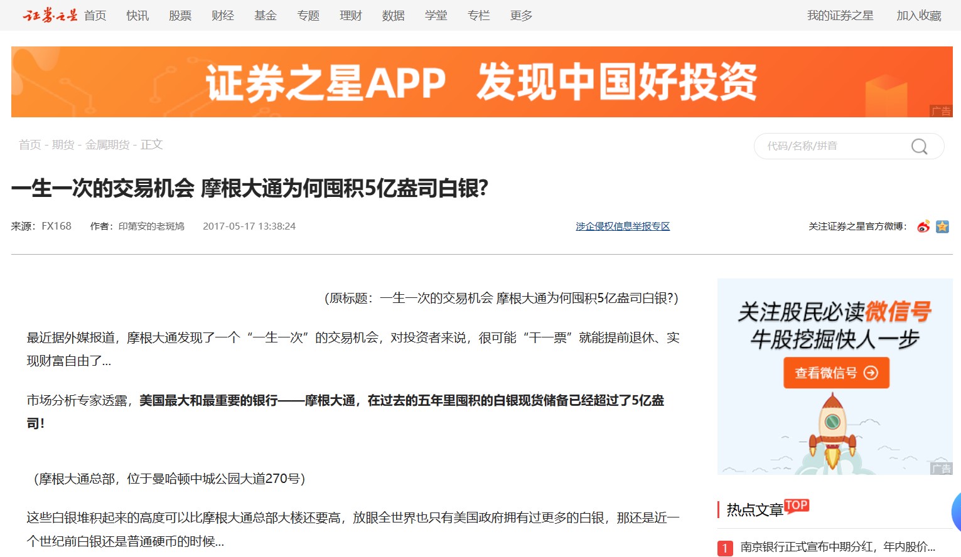Select 学堂 in the top navigation

pos(436,15)
